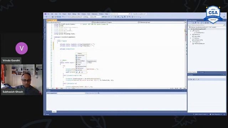This screenshot has width=228, height=128.
Task: Switch to the Solution Explorer bottom tab
Action: click(x=192, y=72)
